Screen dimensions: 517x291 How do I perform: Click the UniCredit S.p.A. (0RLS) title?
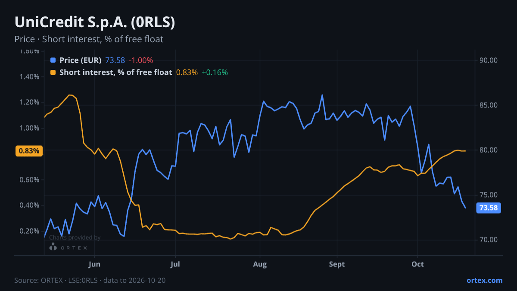pos(95,22)
